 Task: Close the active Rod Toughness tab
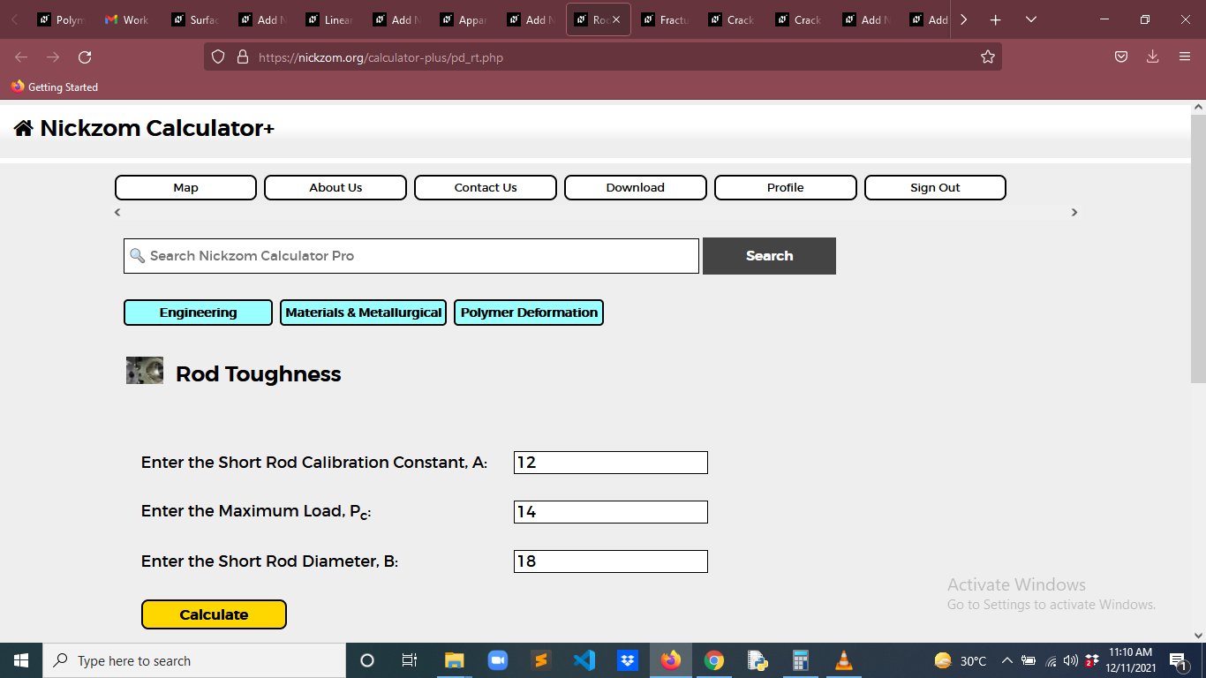[616, 19]
